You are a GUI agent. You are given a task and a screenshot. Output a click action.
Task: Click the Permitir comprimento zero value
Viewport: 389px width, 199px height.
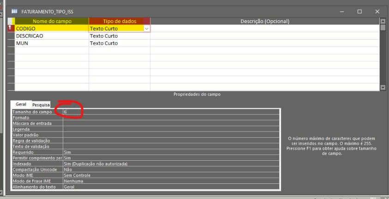click(171, 158)
